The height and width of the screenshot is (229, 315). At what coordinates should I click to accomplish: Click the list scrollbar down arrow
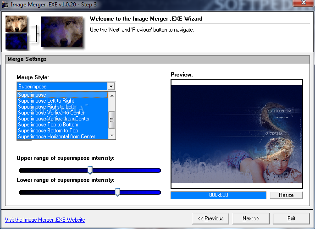(112, 136)
